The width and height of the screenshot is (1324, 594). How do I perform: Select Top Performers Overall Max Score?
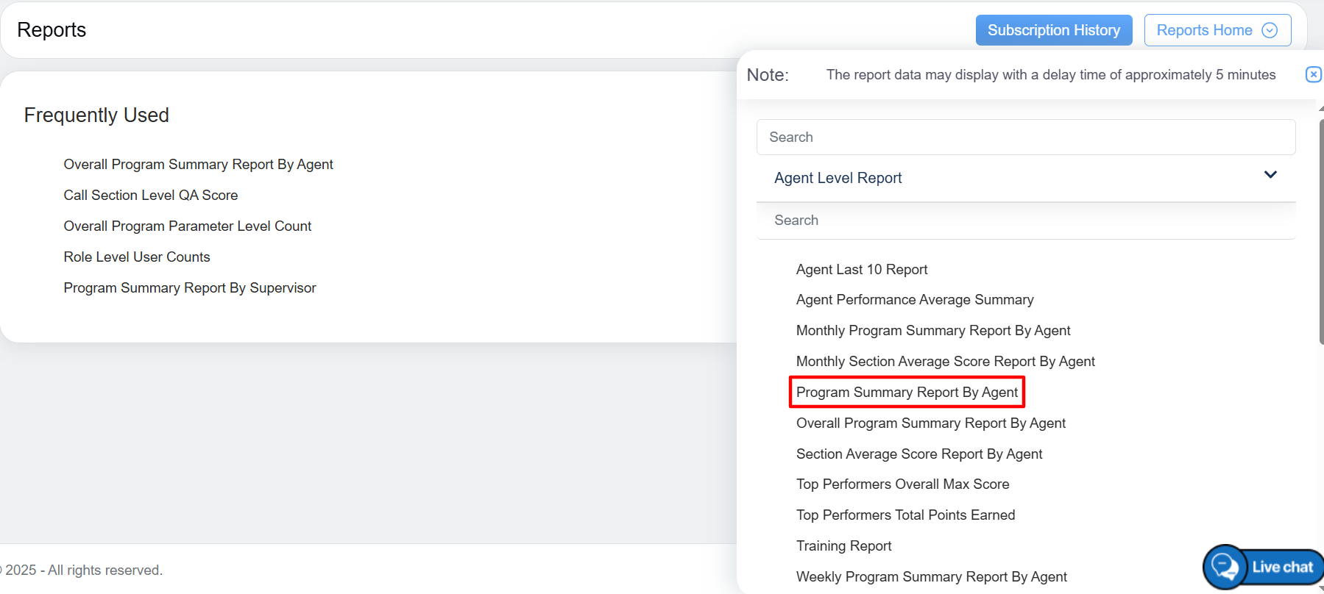902,484
